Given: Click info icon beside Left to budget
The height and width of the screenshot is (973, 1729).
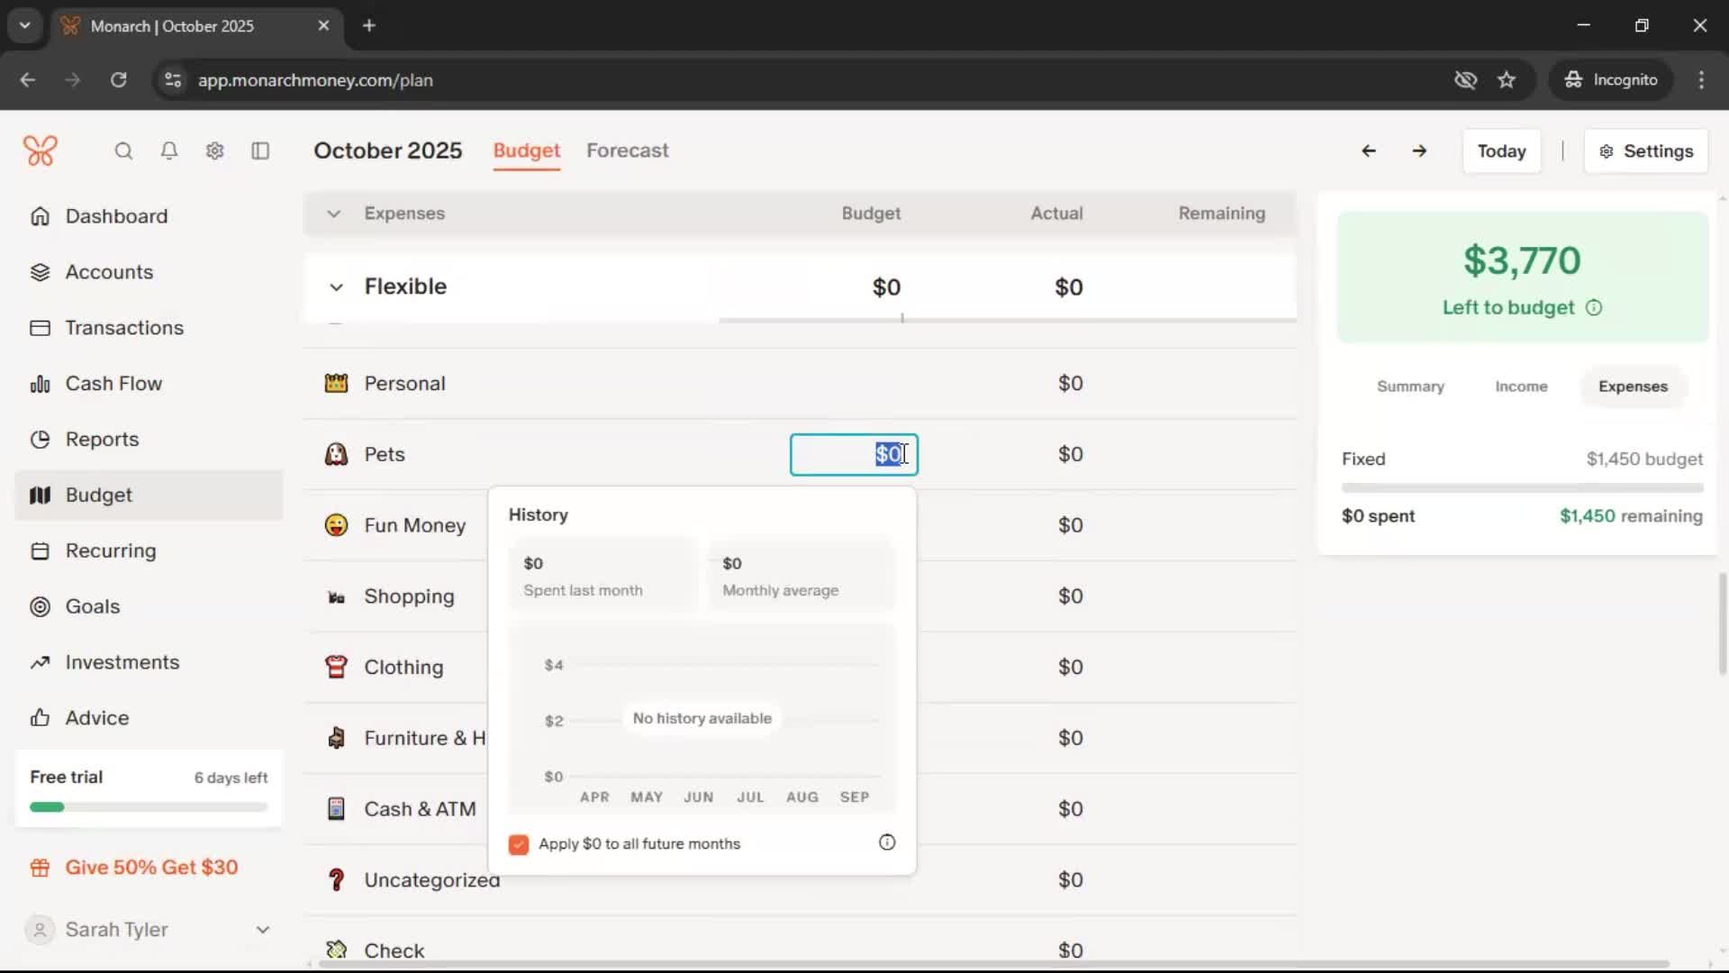Looking at the screenshot, I should 1594,308.
